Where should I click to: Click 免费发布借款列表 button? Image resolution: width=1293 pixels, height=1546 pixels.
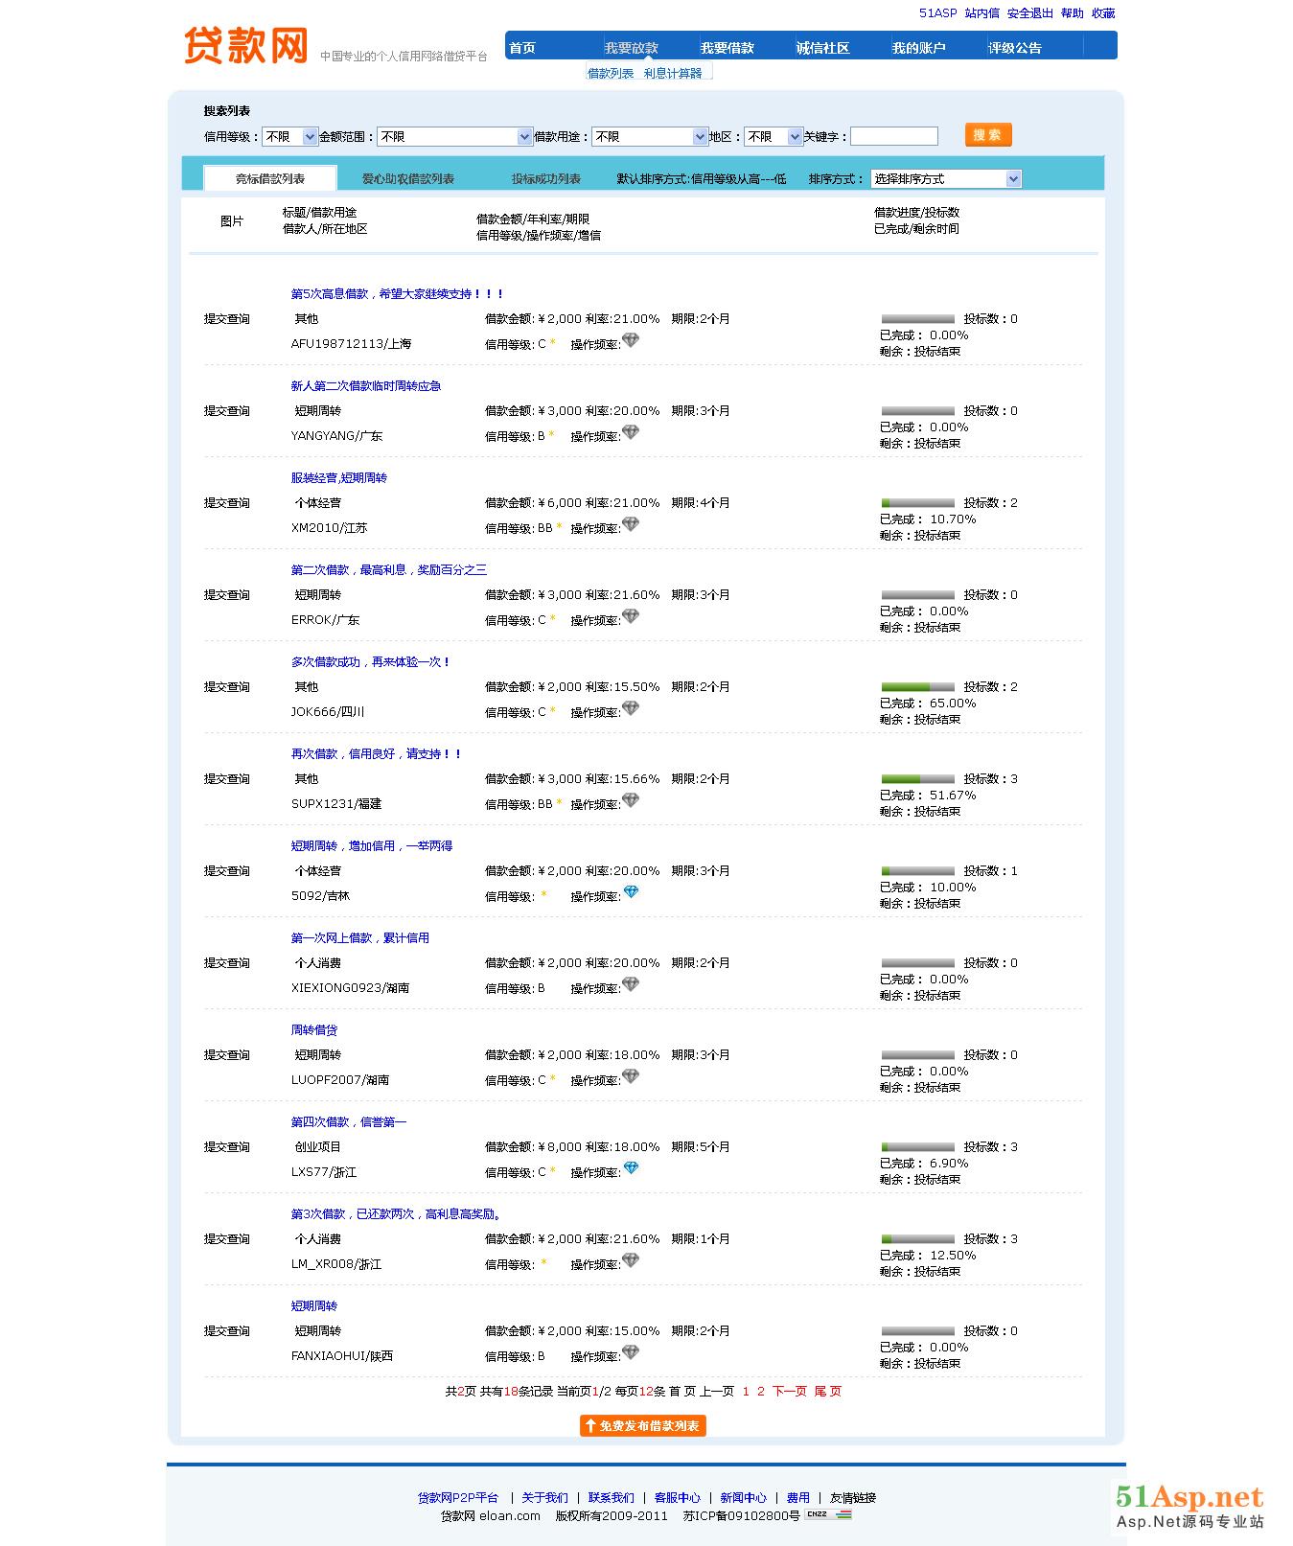coord(643,1426)
